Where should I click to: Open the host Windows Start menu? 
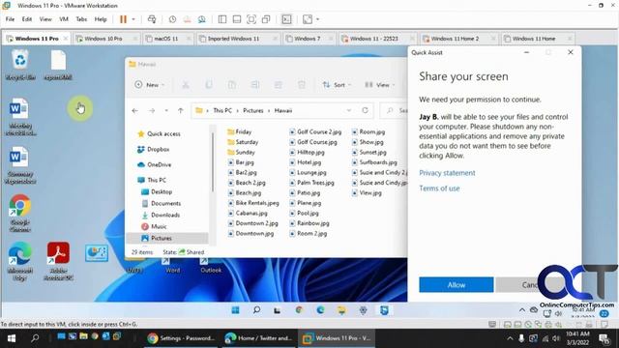click(x=11, y=338)
